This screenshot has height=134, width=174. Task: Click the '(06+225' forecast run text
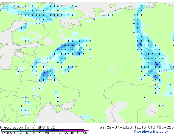(x=165, y=127)
